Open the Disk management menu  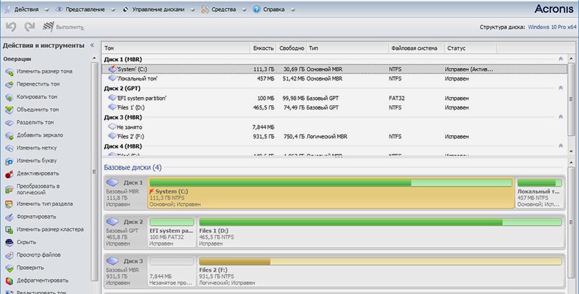pos(159,10)
